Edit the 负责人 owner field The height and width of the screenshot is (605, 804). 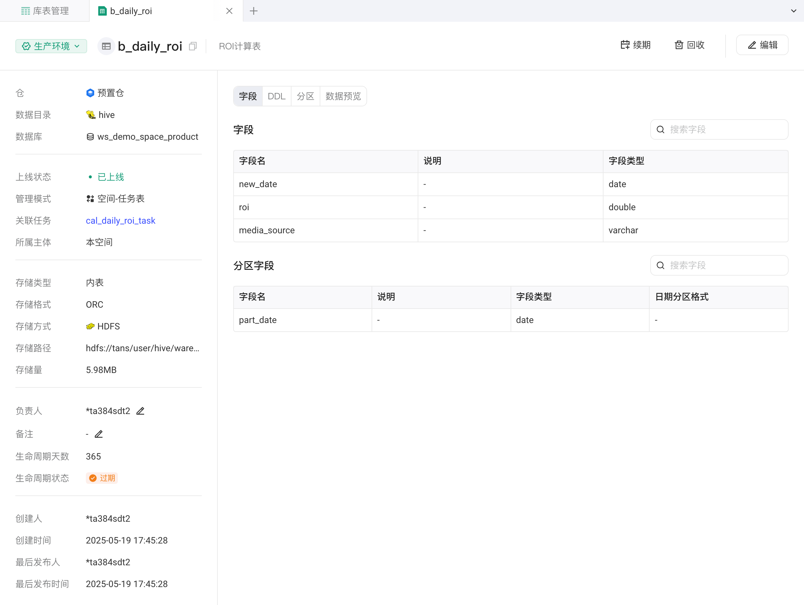140,411
